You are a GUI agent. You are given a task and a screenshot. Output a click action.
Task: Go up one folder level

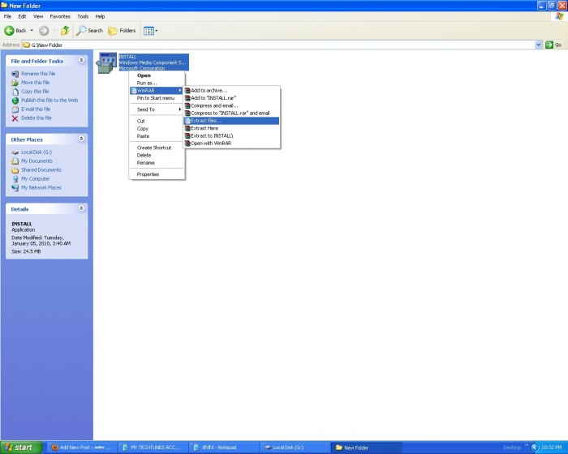65,31
